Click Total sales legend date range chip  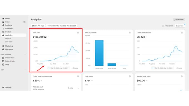[x=58, y=68]
